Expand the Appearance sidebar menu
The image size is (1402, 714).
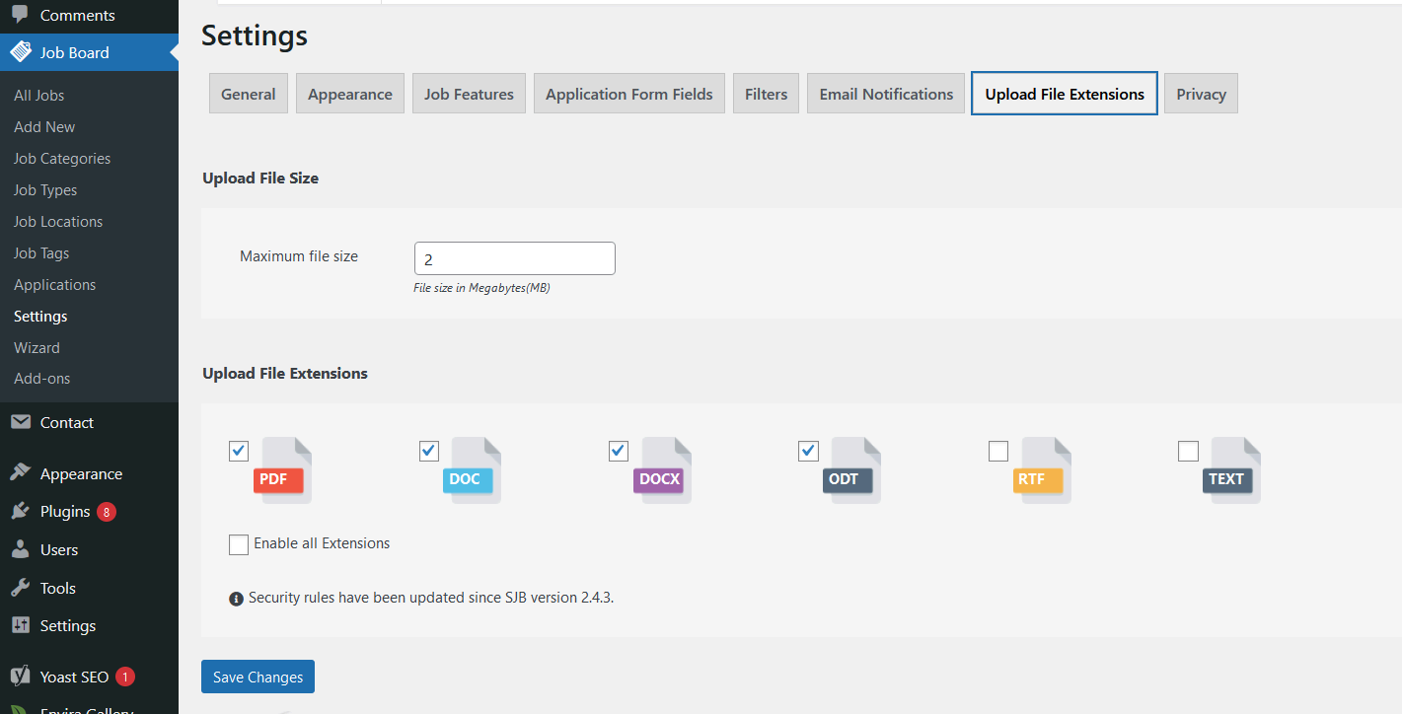pyautogui.click(x=81, y=474)
